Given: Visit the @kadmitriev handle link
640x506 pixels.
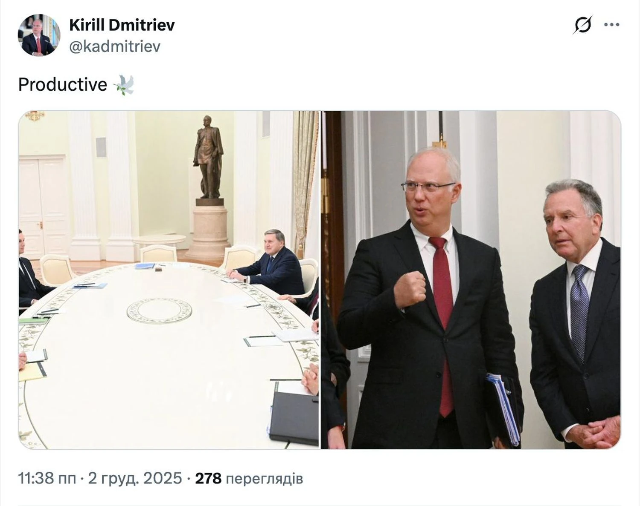Looking at the screenshot, I should (115, 46).
